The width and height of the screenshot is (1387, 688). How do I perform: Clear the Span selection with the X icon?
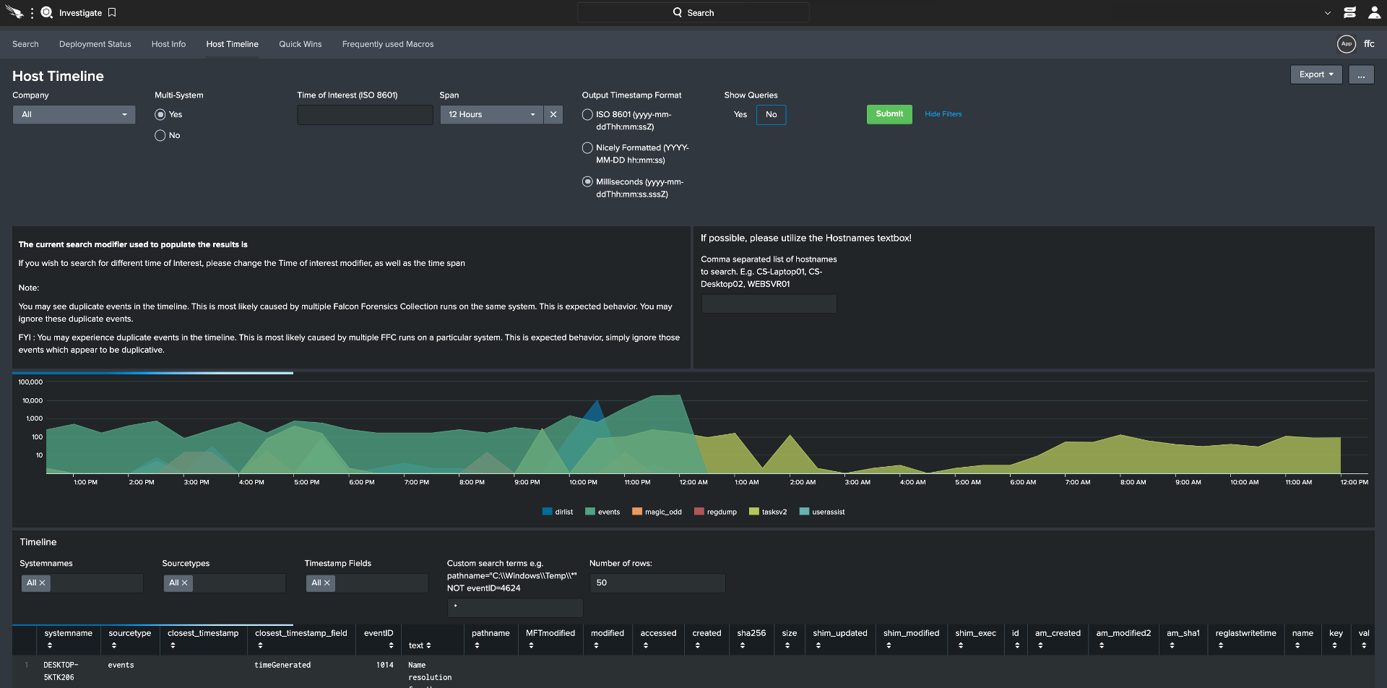553,114
